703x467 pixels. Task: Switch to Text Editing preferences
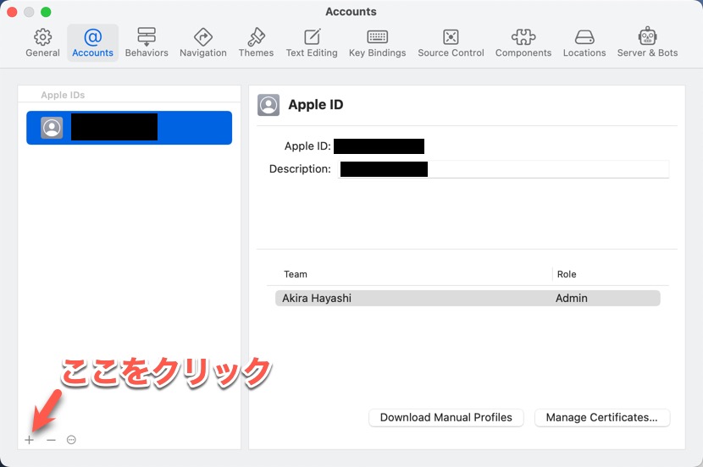point(312,43)
